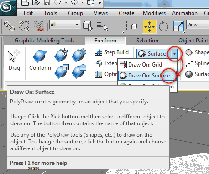Redo the action with the Redo arrow

(74, 3)
